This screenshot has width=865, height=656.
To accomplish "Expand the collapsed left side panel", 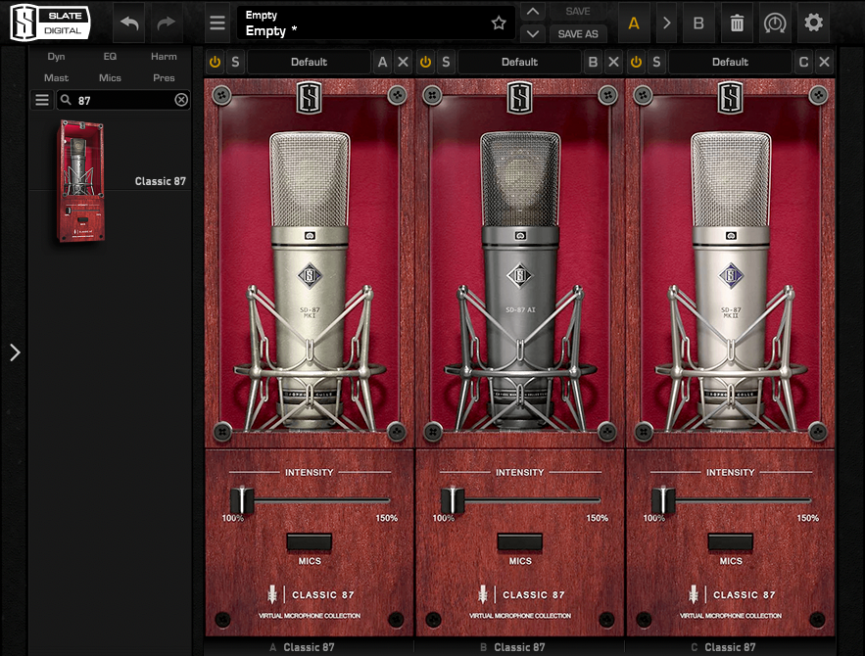I will click(x=14, y=352).
